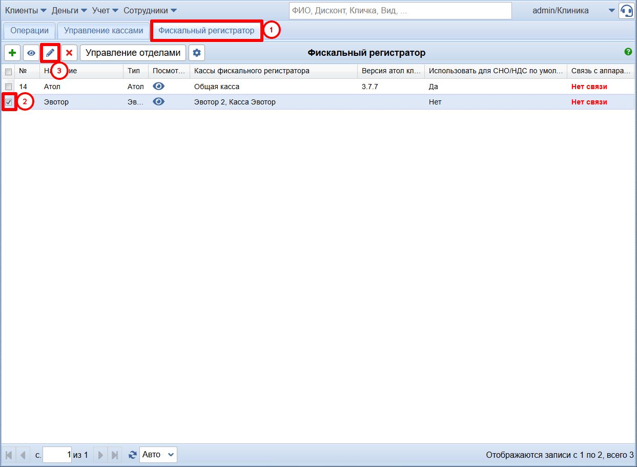Uncheck the Эвотор row checkbox
Screen dimensions: 637x467
click(9, 102)
